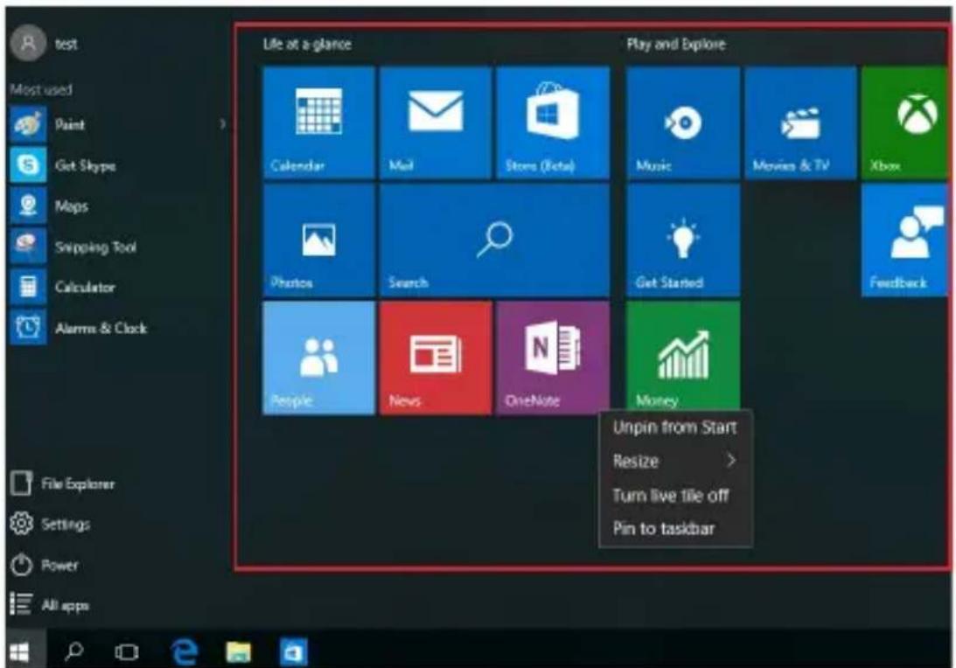Expand the Resize submenu arrow
Image resolution: width=956 pixels, height=668 pixels.
pyautogui.click(x=730, y=461)
